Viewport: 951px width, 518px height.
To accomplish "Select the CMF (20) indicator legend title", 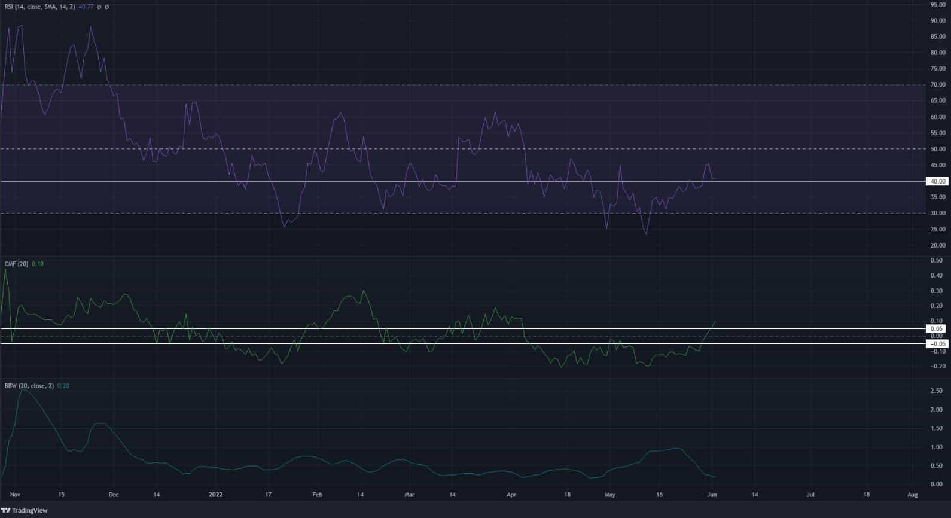I will 16,264.
